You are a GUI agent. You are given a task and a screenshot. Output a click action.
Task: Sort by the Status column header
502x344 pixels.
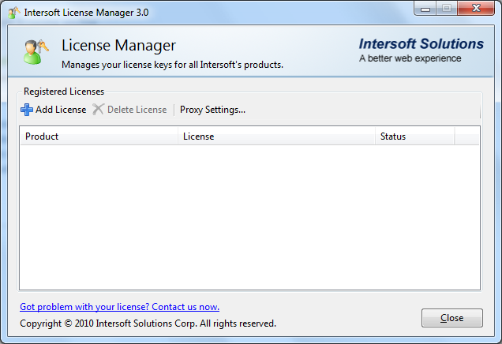414,136
